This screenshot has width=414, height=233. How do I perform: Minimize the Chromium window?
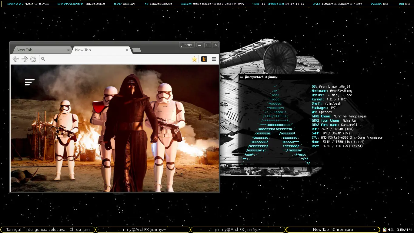pos(199,45)
